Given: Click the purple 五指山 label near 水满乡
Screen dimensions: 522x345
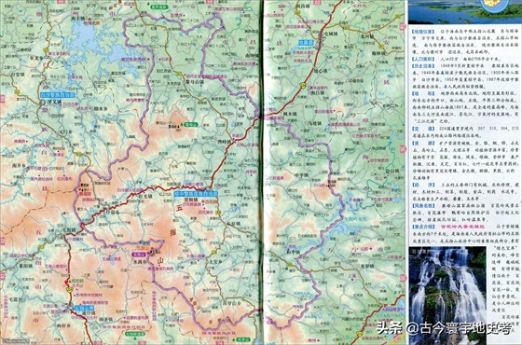Looking at the screenshot, I should pyautogui.click(x=139, y=255).
